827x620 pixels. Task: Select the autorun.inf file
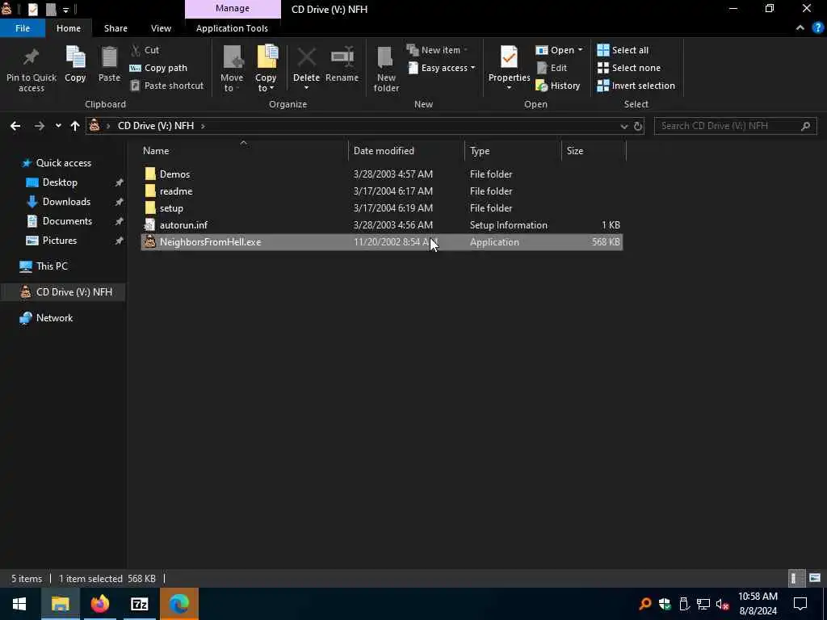point(381,225)
